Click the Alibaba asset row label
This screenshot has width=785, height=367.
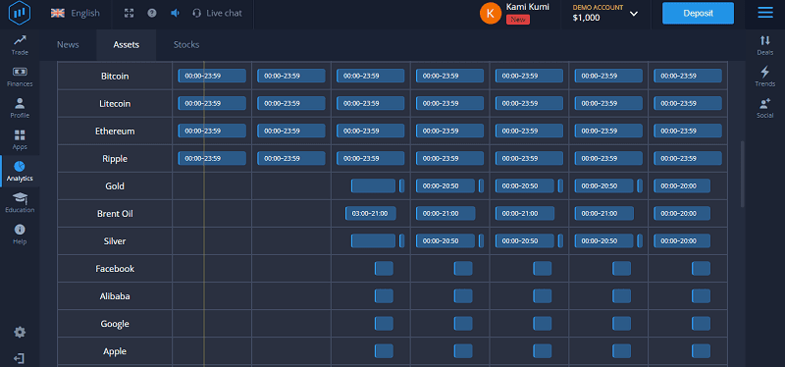(115, 296)
